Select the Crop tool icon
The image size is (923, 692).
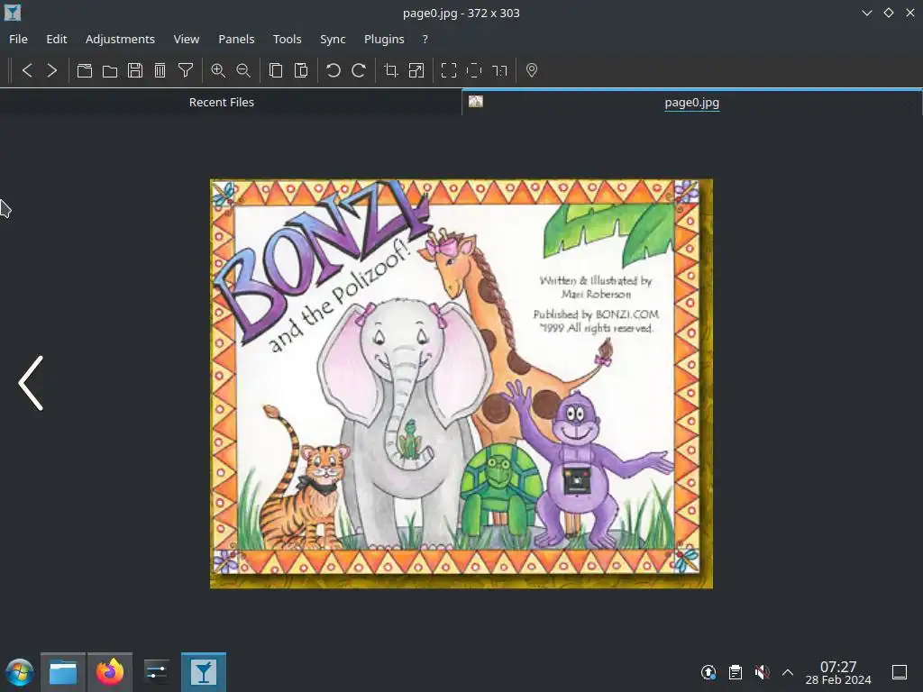coord(391,70)
